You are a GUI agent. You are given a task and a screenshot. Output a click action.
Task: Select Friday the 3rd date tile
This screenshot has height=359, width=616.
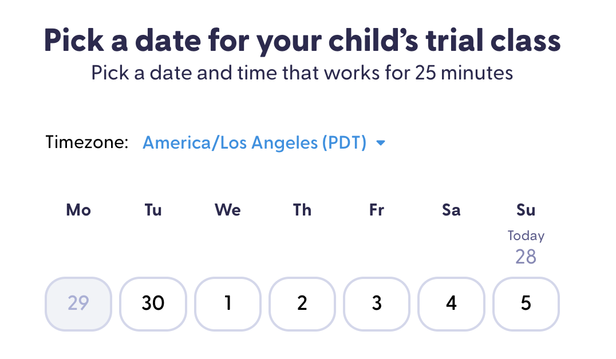(376, 304)
